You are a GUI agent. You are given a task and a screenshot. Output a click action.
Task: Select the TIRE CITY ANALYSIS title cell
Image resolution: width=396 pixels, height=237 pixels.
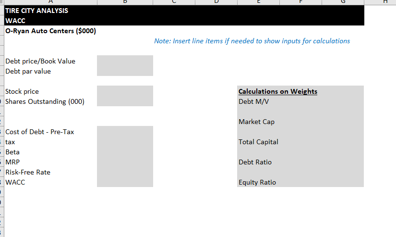[x=37, y=11]
